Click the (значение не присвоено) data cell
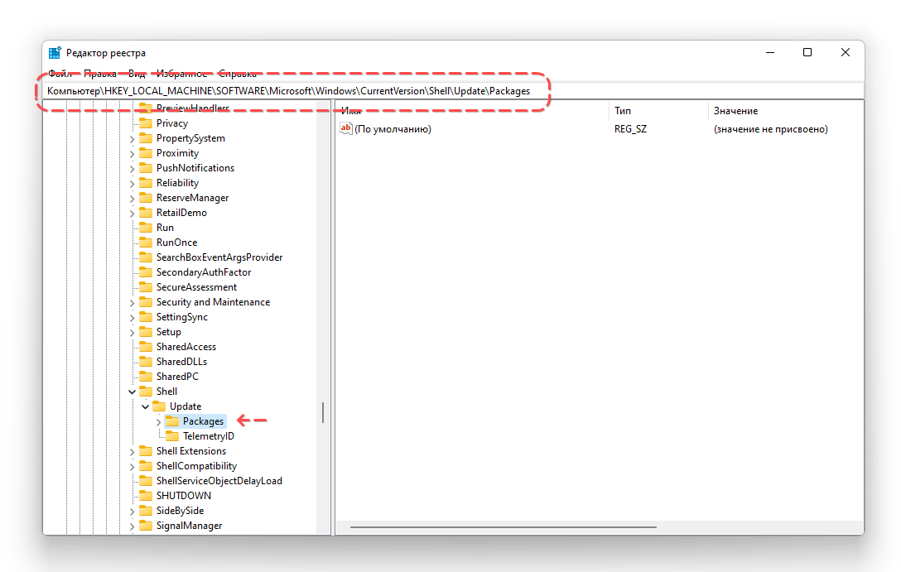The height and width of the screenshot is (572, 901). click(x=770, y=129)
